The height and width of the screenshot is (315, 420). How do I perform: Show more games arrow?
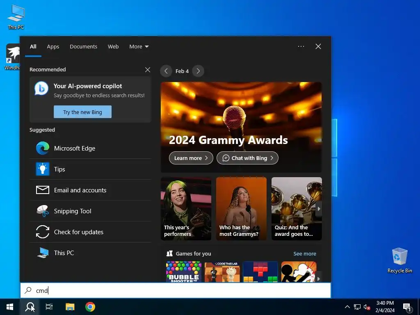click(319, 278)
